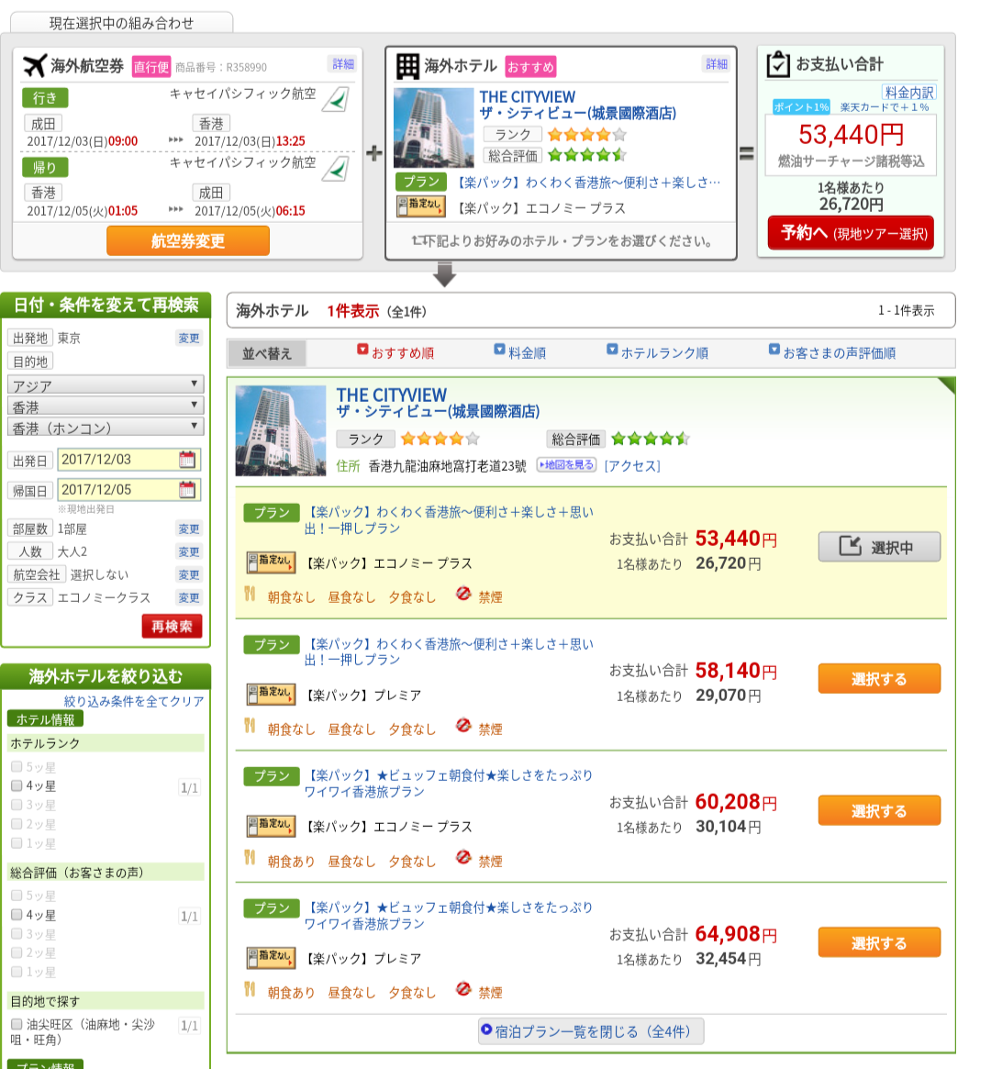Click the green 総合評価 stars in listing
991x1069 pixels.
point(651,439)
